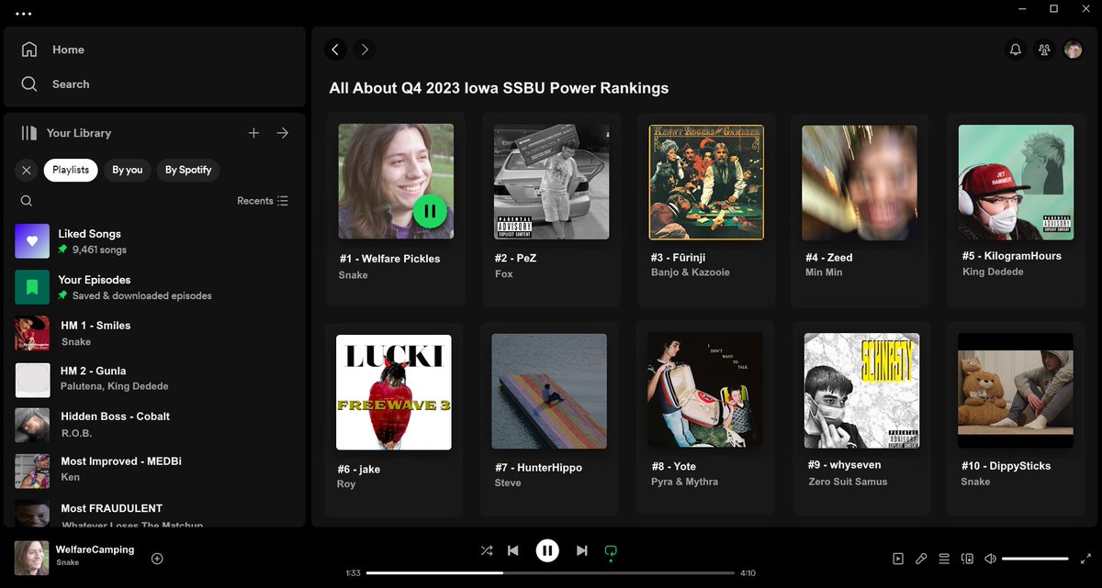Skip to next track
The image size is (1102, 588).
[x=581, y=550]
